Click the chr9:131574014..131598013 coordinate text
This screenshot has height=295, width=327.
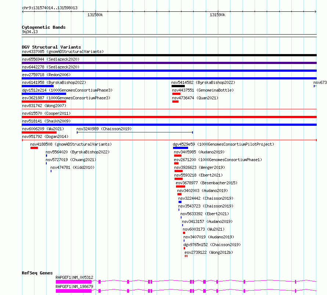tap(50, 8)
